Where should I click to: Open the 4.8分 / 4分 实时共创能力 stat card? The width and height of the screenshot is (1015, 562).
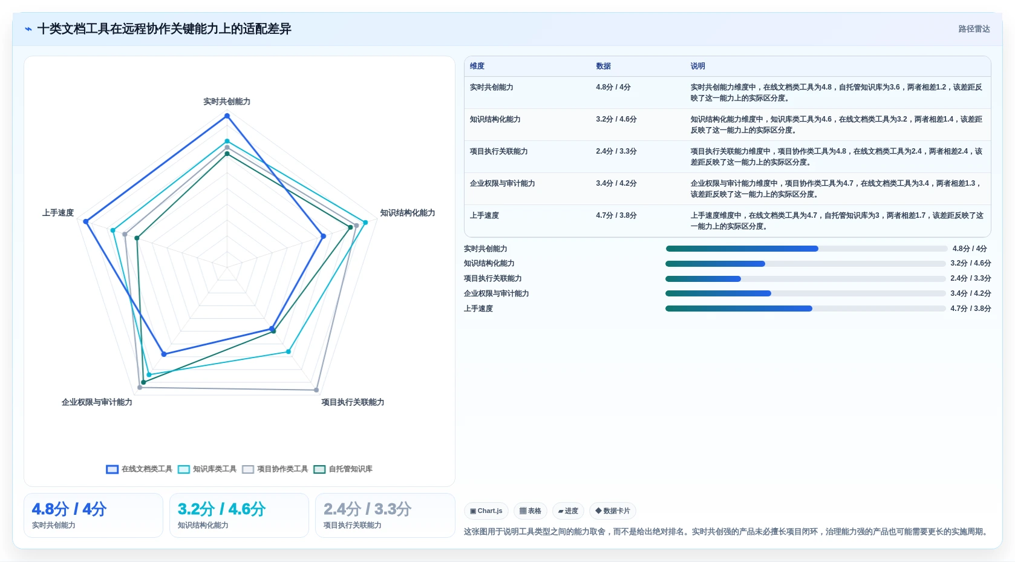click(93, 515)
